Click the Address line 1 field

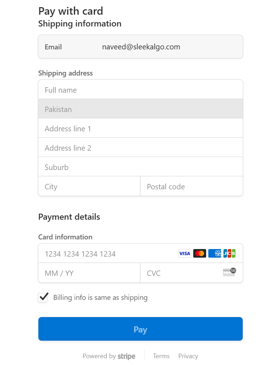click(x=141, y=128)
